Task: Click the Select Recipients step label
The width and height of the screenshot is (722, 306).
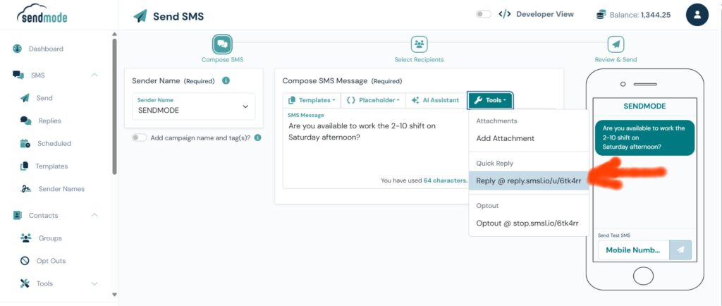Action: 419,60
